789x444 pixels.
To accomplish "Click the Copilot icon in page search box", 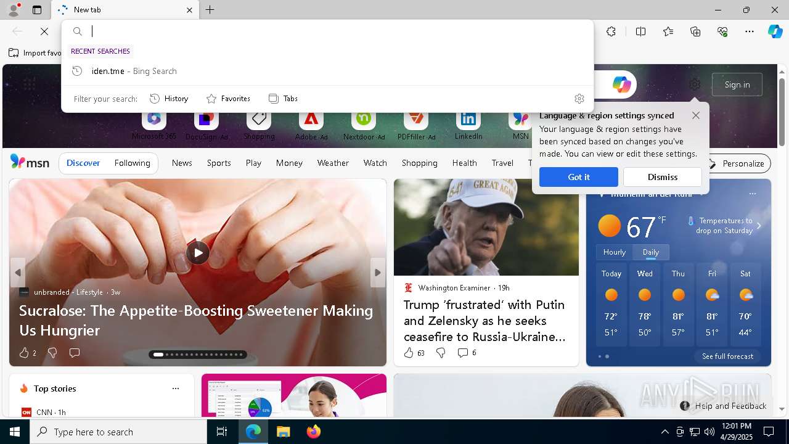I will click(621, 84).
